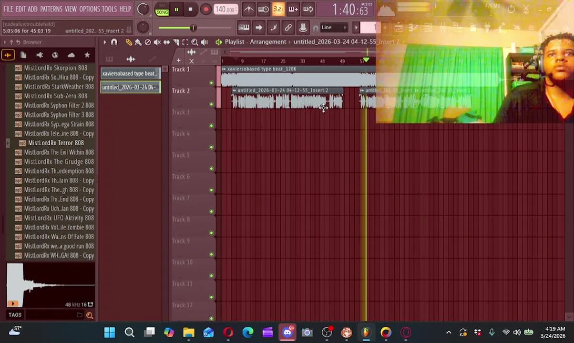Image resolution: width=574 pixels, height=343 pixels.
Task: Stop playback with the stop button
Action: (190, 9)
